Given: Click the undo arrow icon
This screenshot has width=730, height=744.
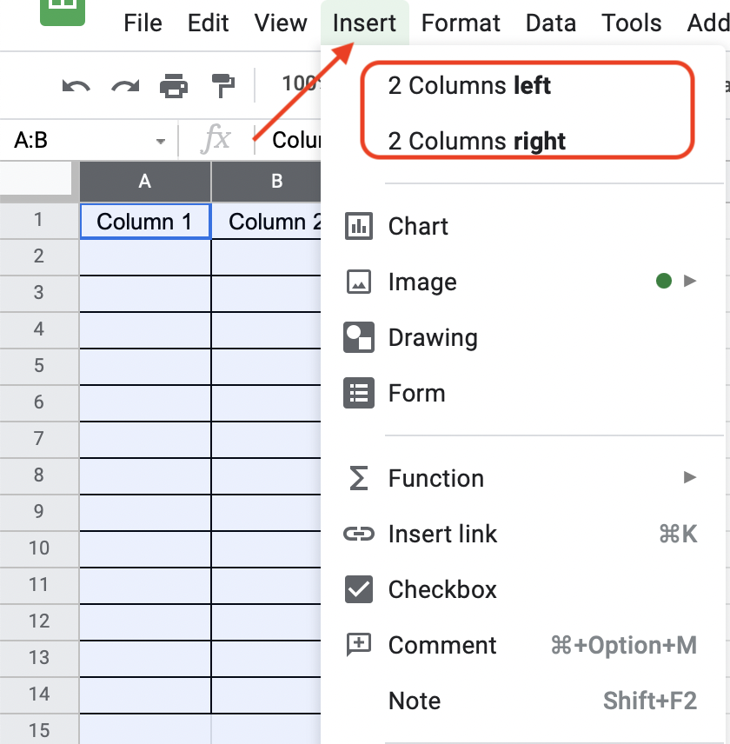Looking at the screenshot, I should pos(76,86).
